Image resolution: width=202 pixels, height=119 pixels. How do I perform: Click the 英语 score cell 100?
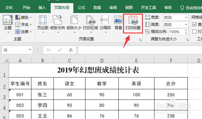(136, 95)
